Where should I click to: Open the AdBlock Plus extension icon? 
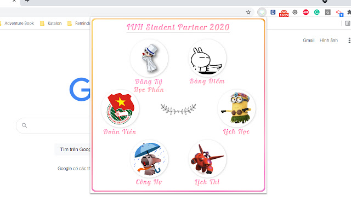tap(306, 12)
